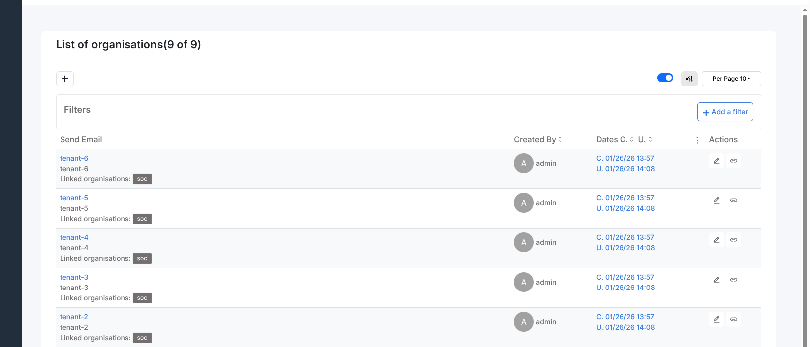Click created date of tenant-6

click(625, 158)
